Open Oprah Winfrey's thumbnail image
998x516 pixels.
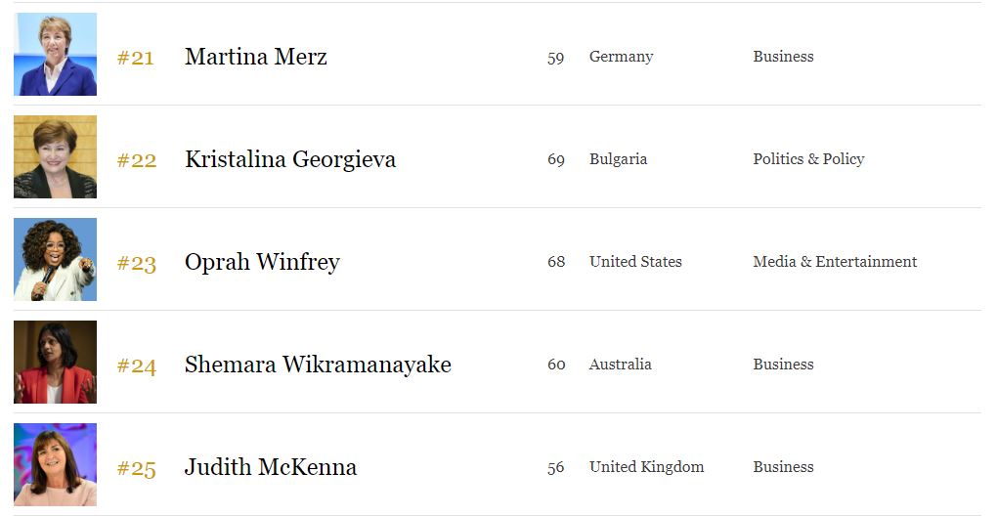(x=56, y=260)
